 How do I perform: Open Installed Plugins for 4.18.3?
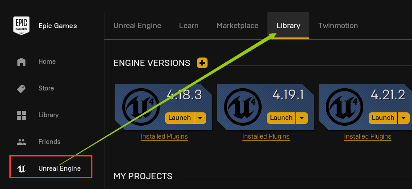164,136
